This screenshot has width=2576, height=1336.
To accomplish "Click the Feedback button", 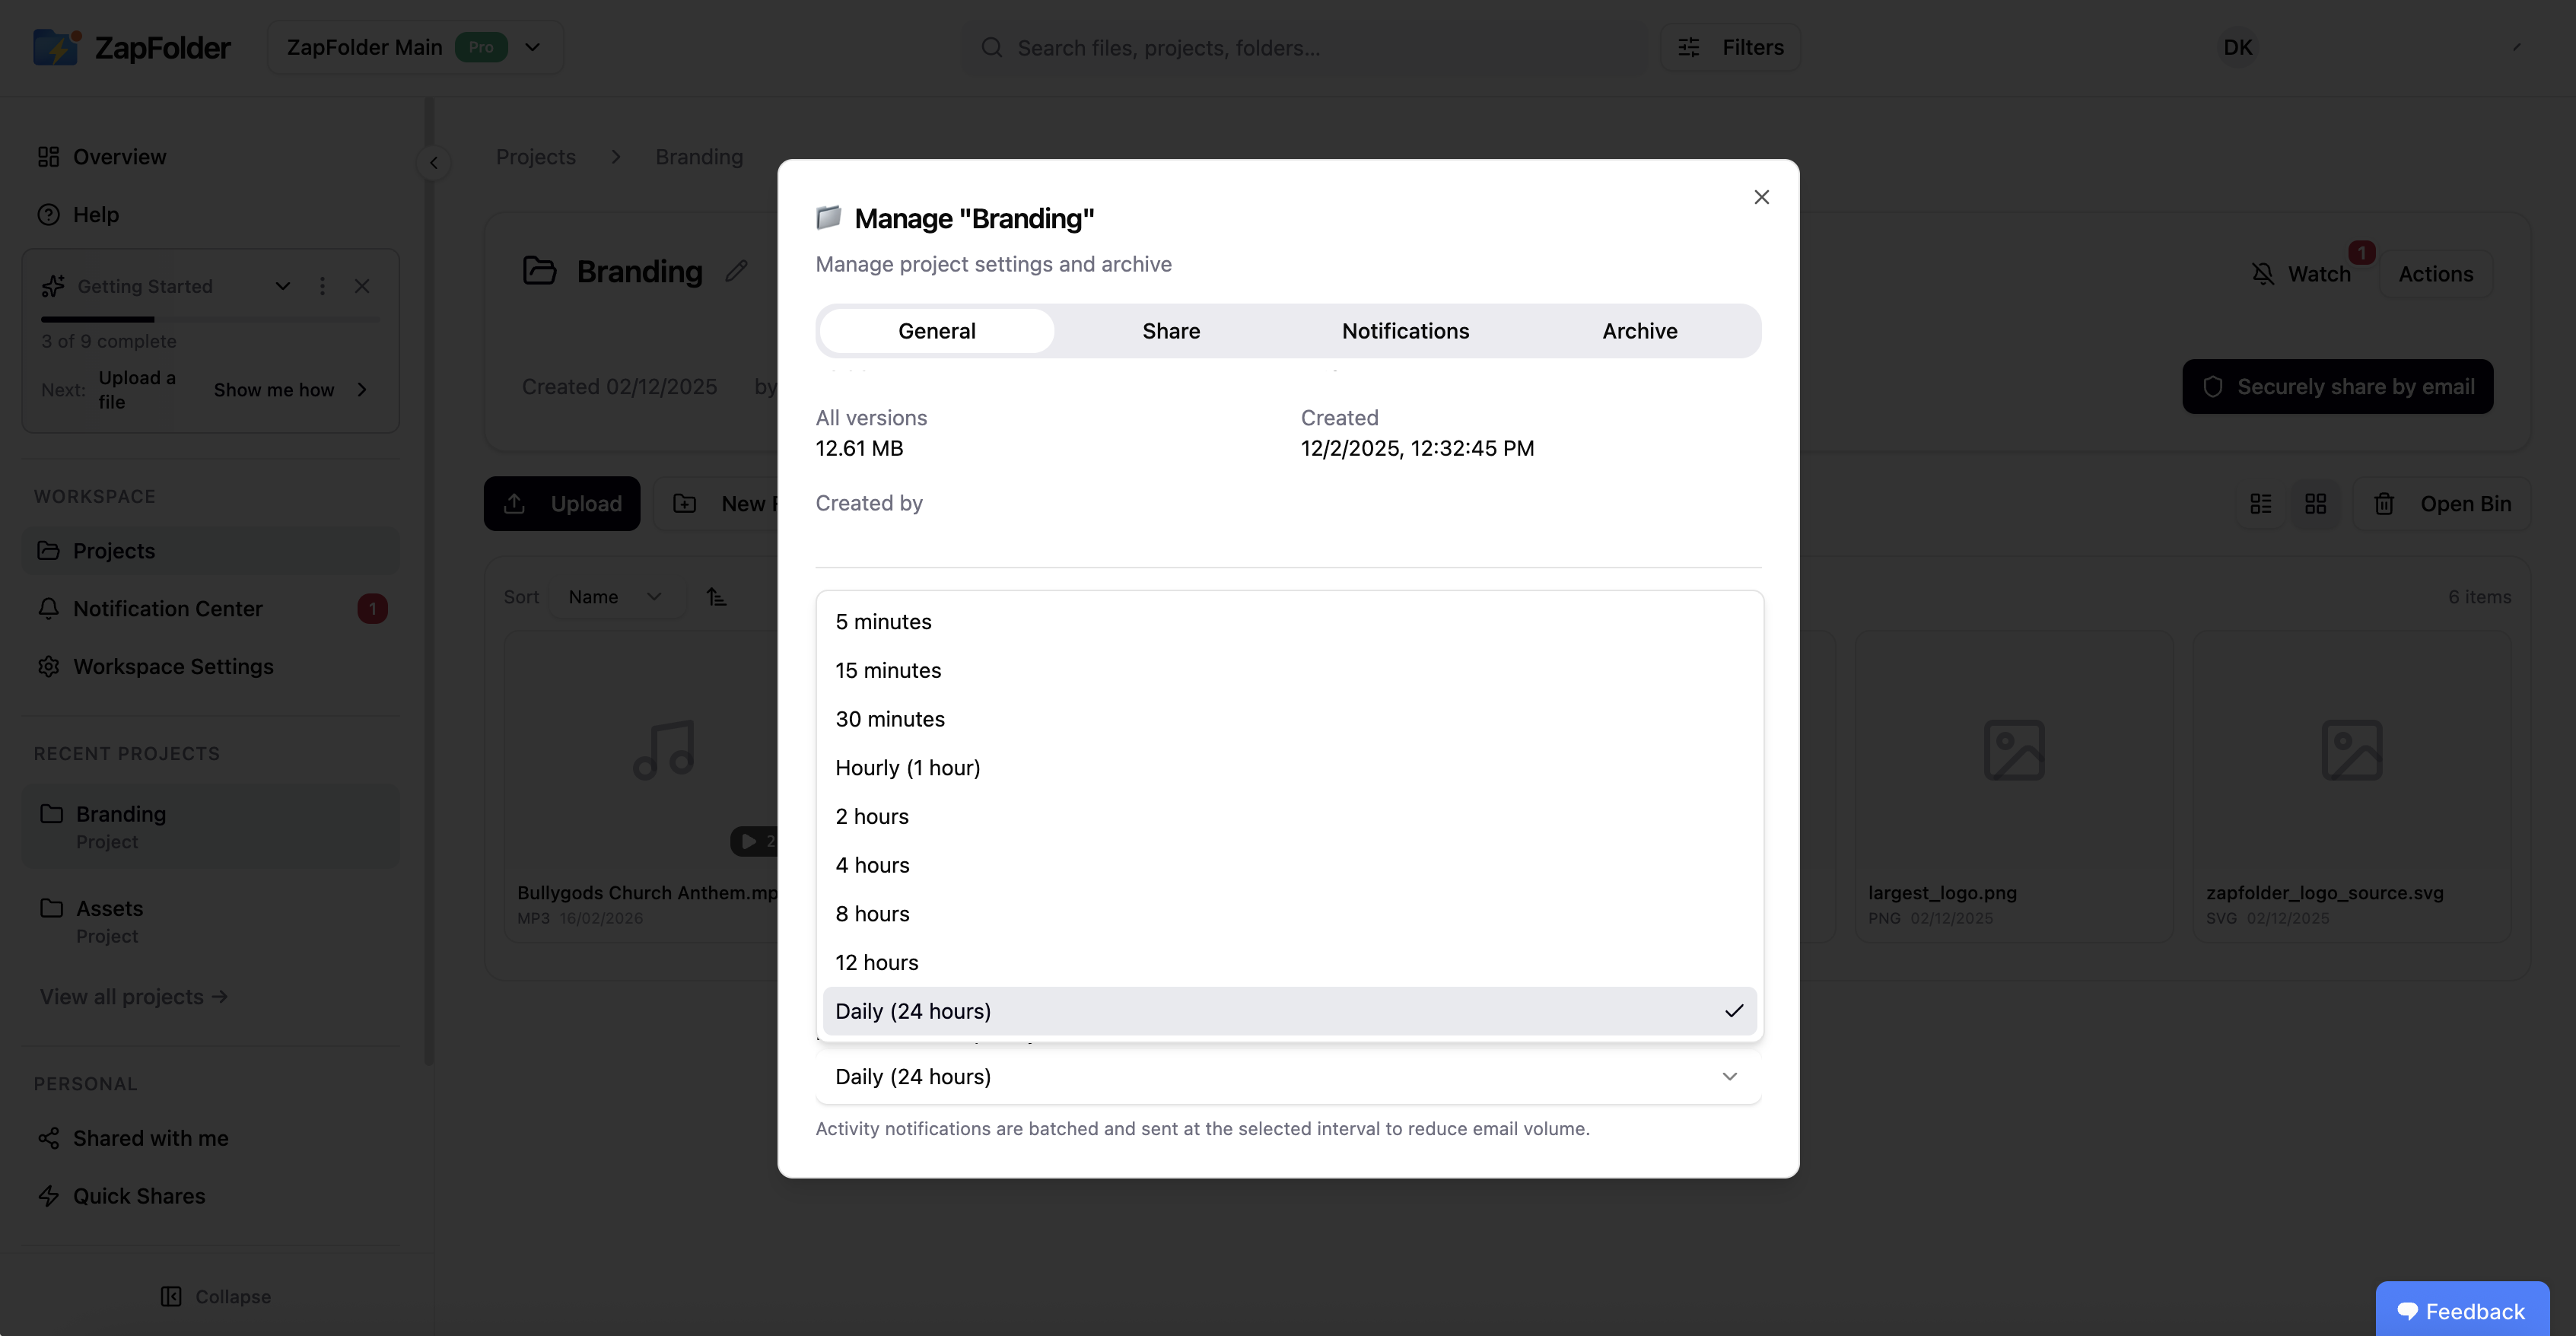I will 2461,1310.
